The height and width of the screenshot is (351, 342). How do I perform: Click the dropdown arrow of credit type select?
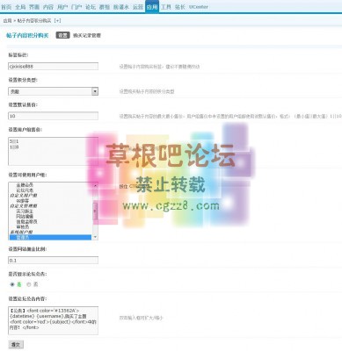click(95, 91)
